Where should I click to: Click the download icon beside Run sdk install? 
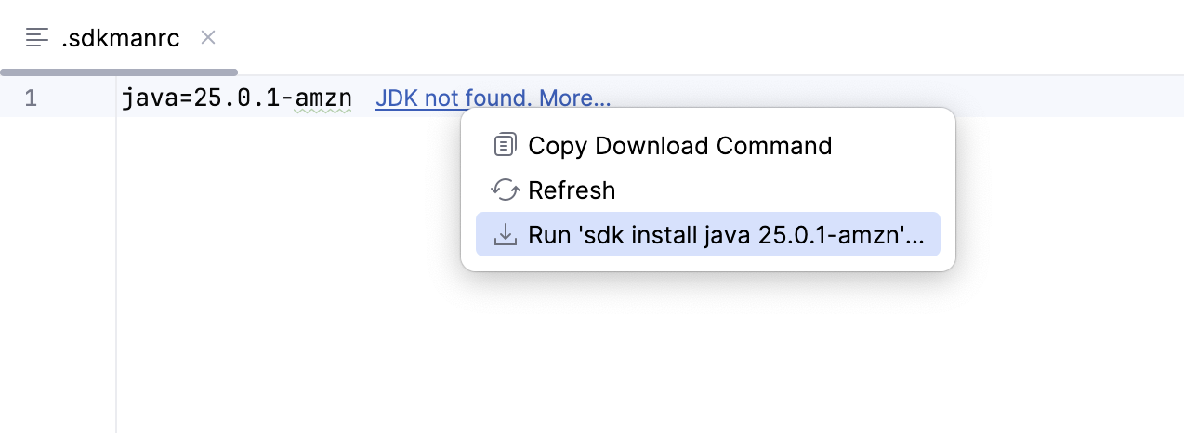pos(505,234)
